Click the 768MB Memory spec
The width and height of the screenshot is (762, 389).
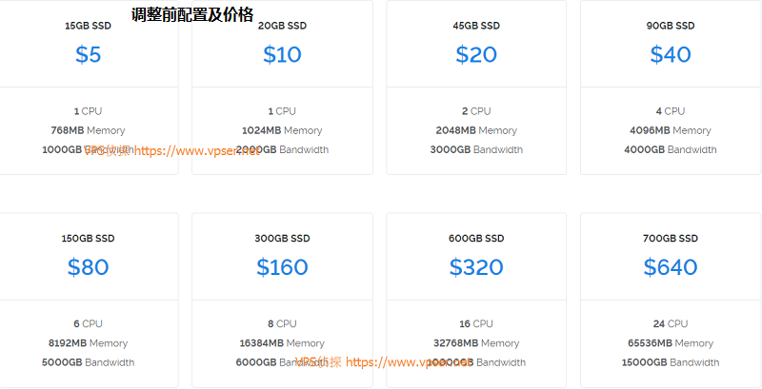[88, 130]
